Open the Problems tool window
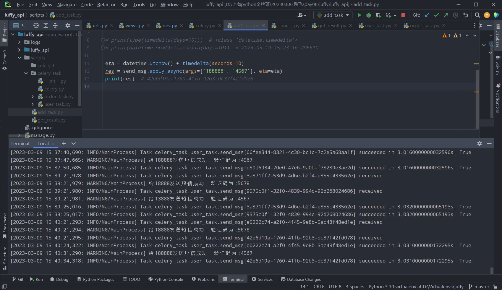The image size is (502, 290). pos(203,279)
